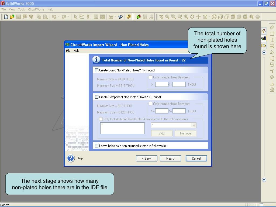Open the wizard's File menu
This screenshot has height=207, width=276.
point(68,51)
